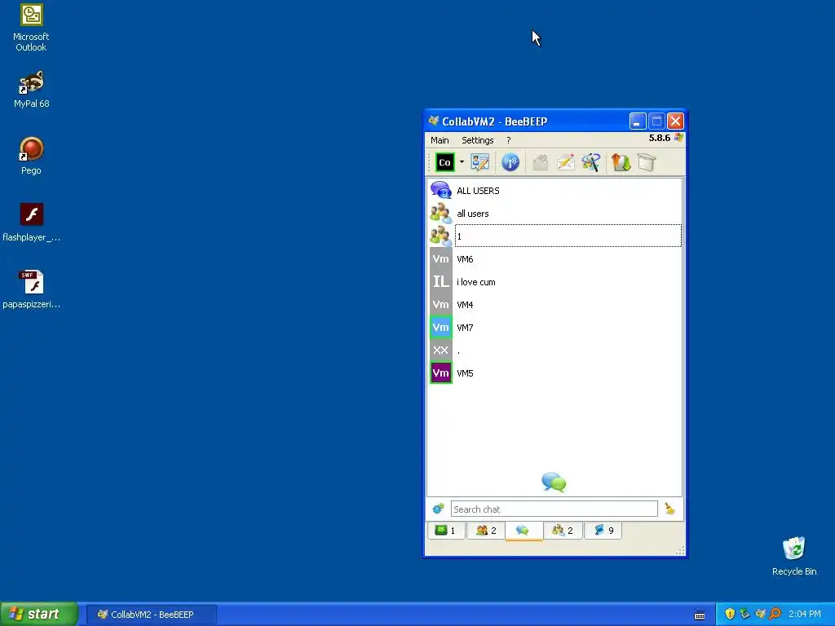
Task: Select the Recycle Bin icon
Action: 794,556
